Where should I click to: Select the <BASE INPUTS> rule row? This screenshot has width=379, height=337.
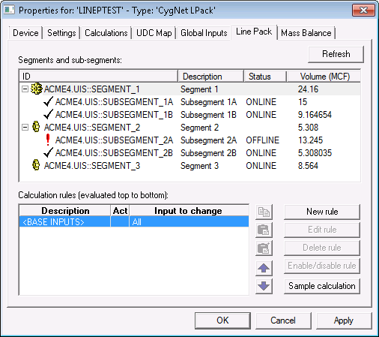(x=134, y=222)
